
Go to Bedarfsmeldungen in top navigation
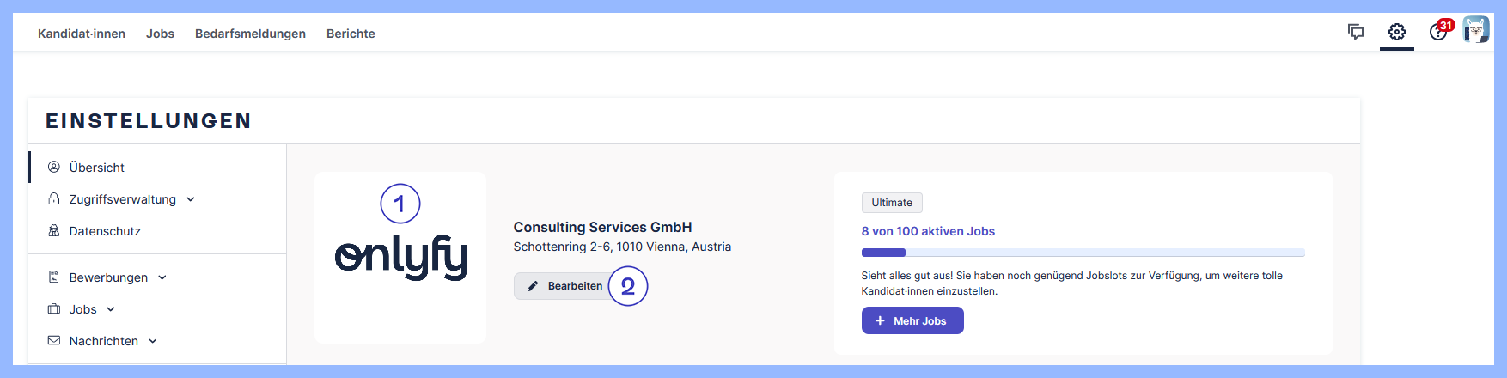[x=250, y=34]
